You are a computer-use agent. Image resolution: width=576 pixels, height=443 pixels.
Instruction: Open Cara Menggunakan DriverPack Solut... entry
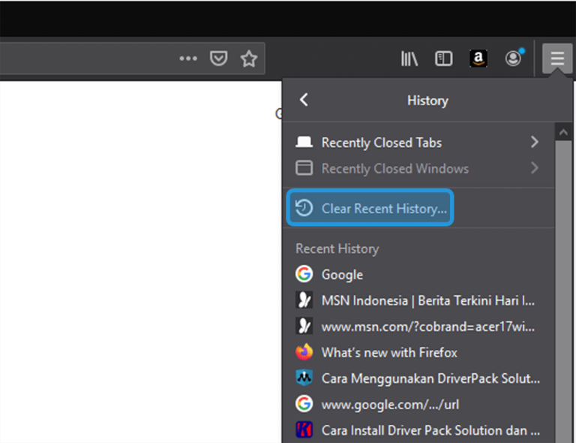pos(418,378)
